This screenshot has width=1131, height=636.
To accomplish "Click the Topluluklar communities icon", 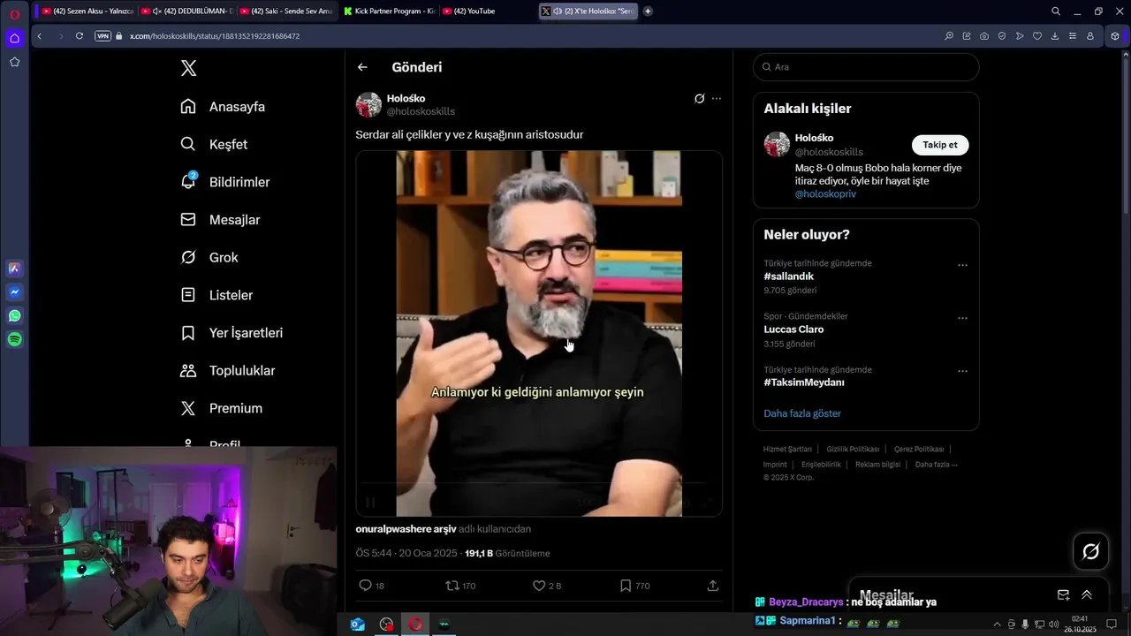I will (x=188, y=371).
